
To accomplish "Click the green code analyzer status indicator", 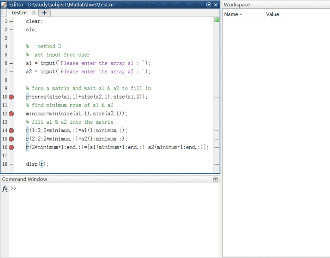I will coord(216,19).
